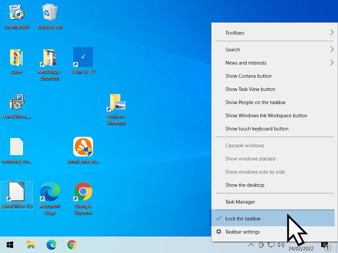Open the weddings - Shortcut on the desktop
The width and height of the screenshot is (338, 253).
50,58
